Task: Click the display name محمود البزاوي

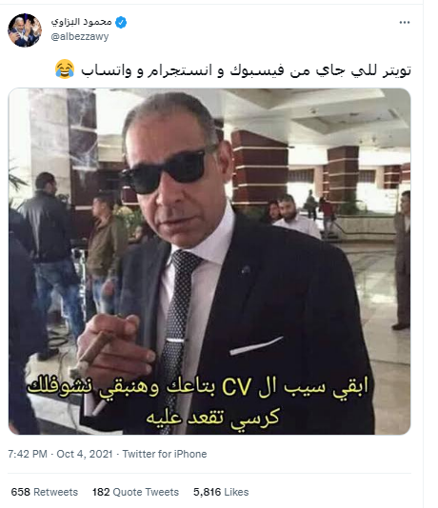Action: tap(81, 22)
